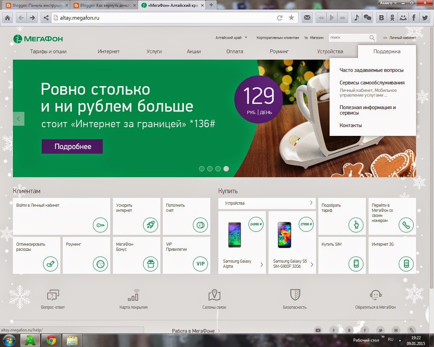This screenshot has height=347, width=434.
Task: Click the rocket icon in Ускорить интернет tile
Action: tap(151, 225)
